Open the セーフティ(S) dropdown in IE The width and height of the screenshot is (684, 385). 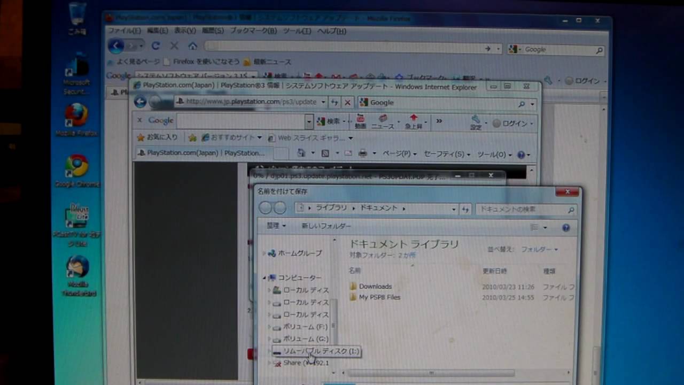(447, 154)
